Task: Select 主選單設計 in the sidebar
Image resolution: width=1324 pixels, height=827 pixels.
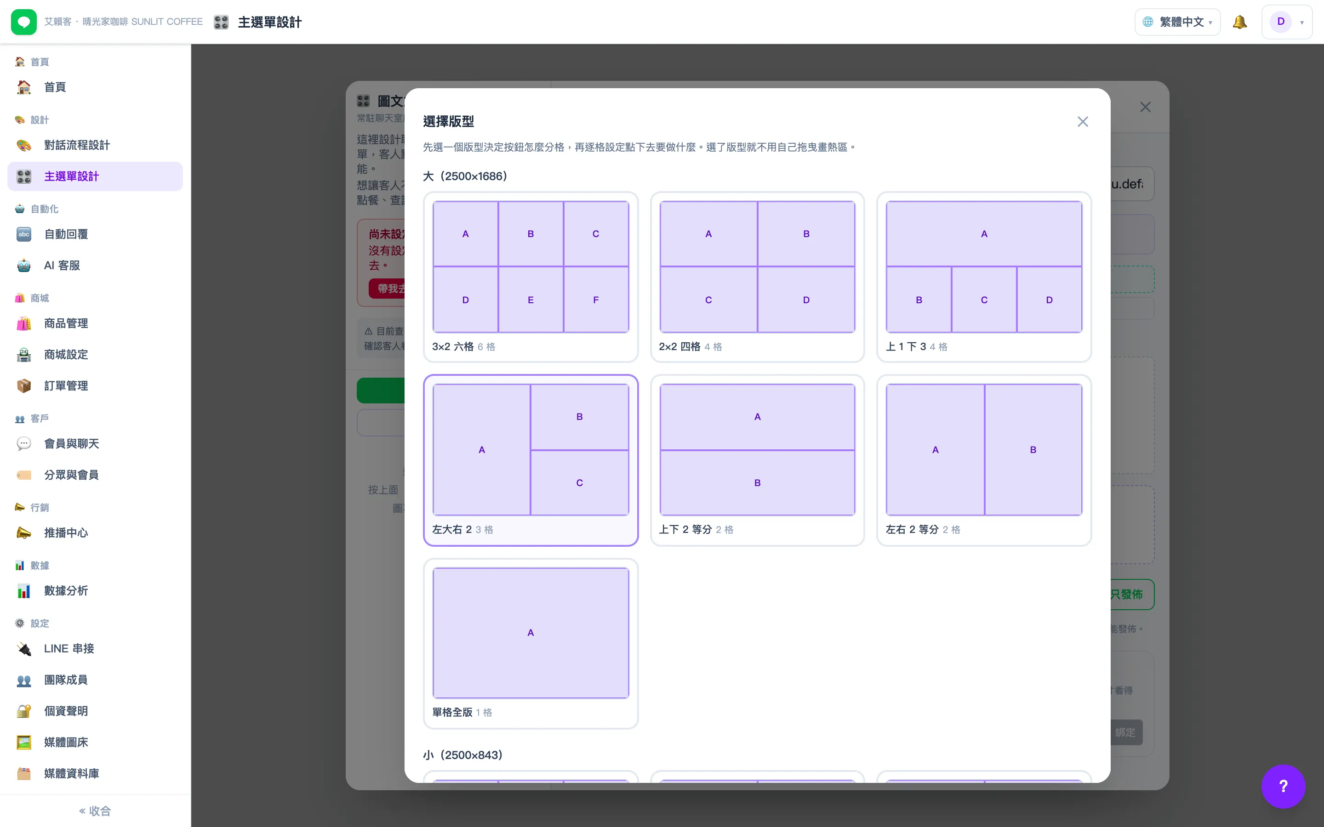Action: (x=95, y=177)
